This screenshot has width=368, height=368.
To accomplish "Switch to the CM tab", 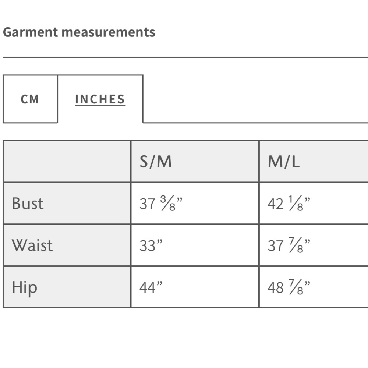I will click(x=30, y=99).
